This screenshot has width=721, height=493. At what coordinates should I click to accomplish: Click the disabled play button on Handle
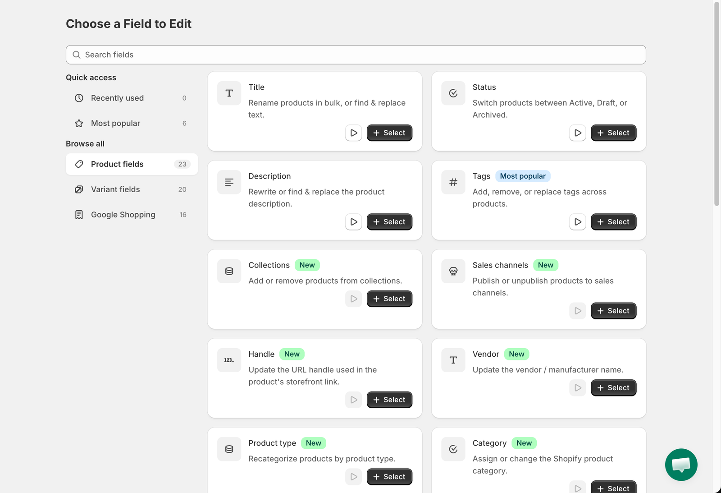(x=354, y=400)
